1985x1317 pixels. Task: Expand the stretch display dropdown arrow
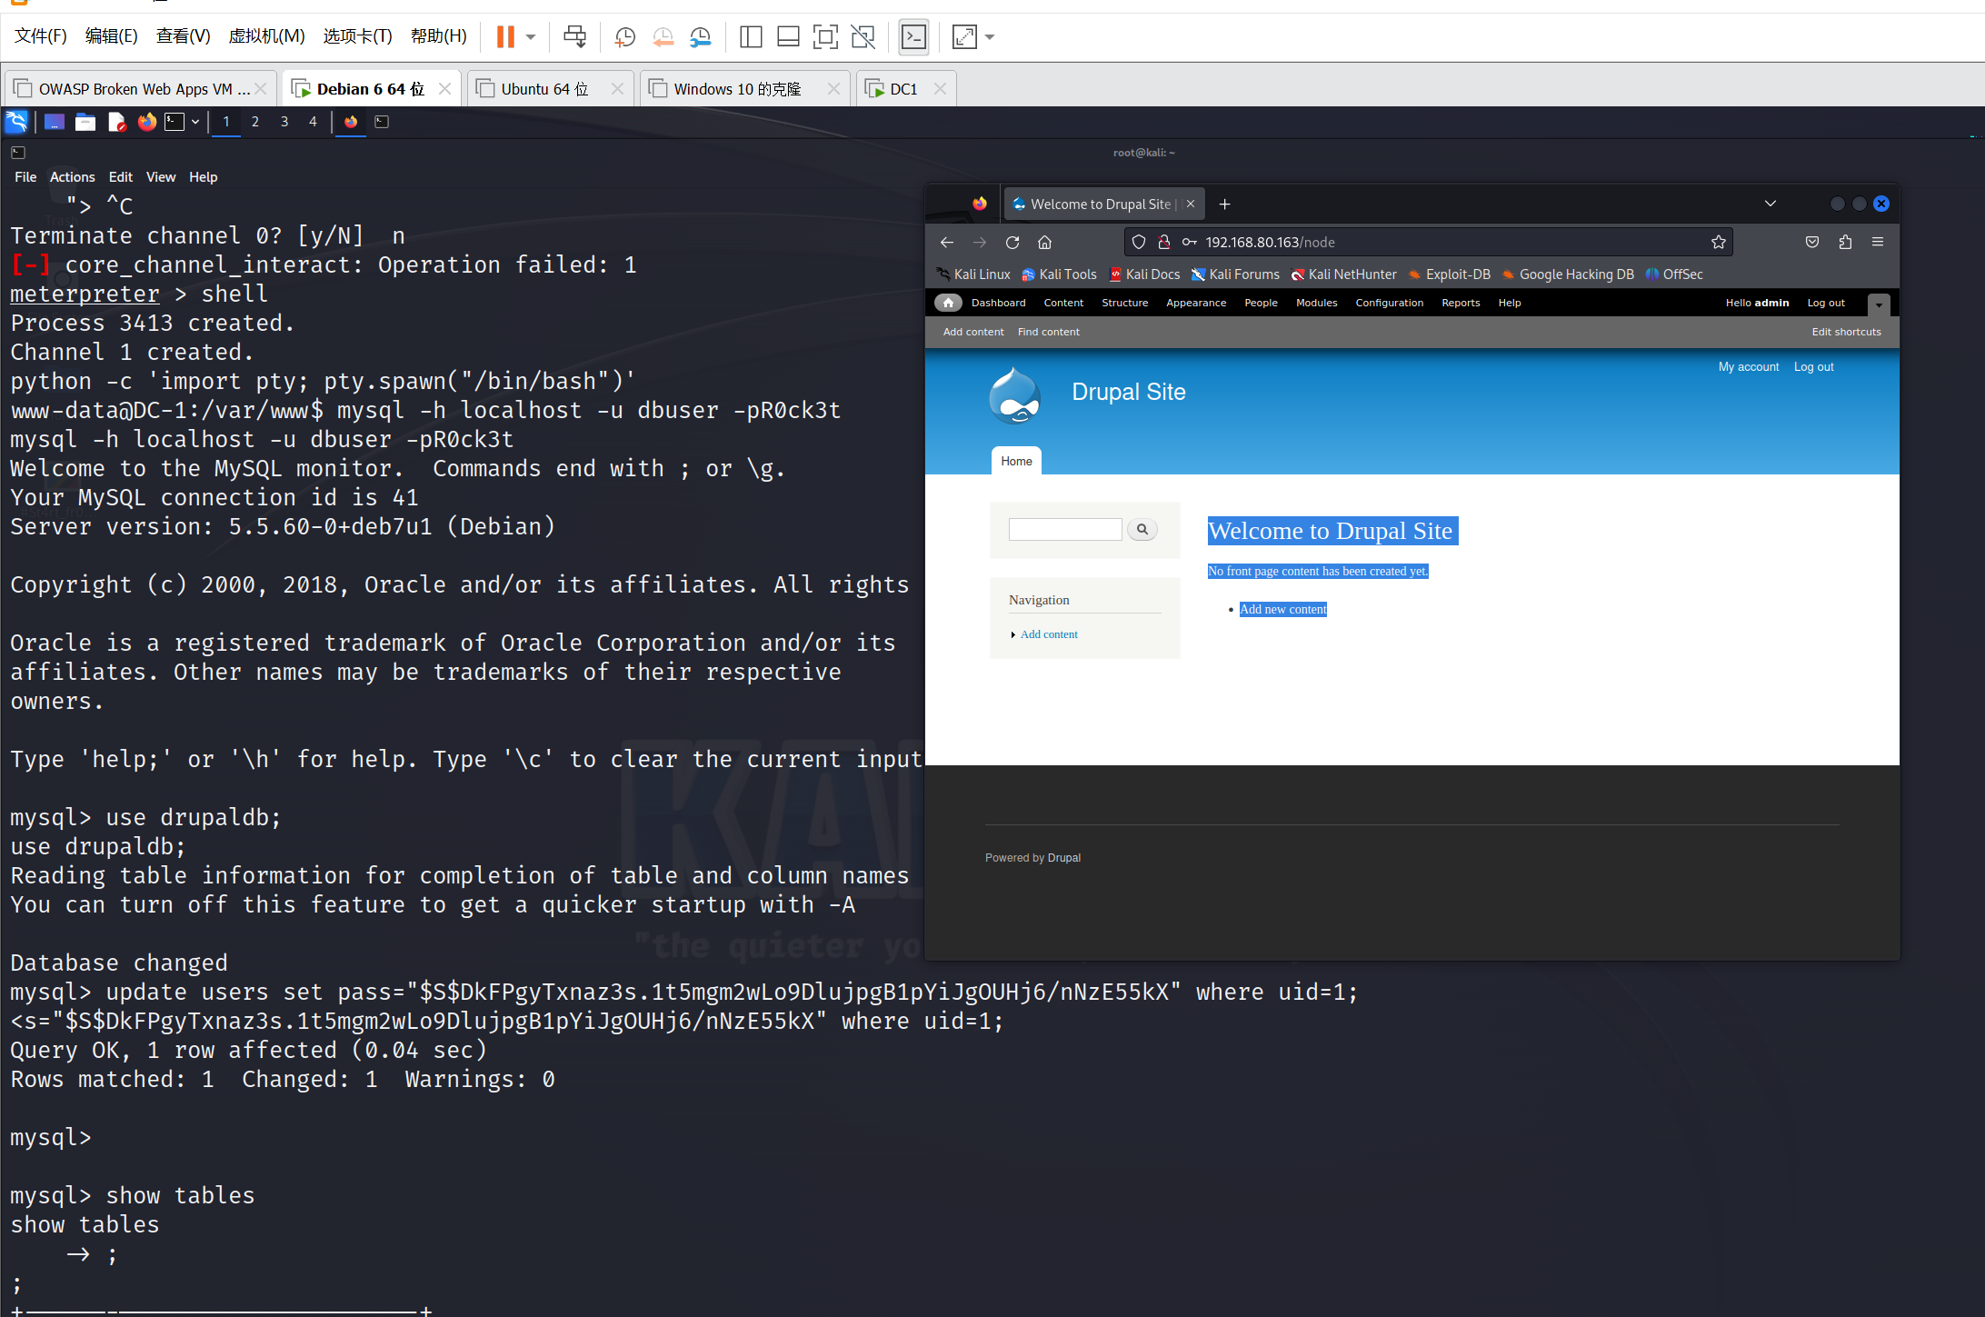click(x=991, y=37)
